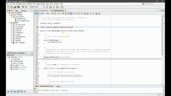Viewport: 171px width, 96px height.
Task: Click the Generated Code folded box
Action: coord(50,59)
